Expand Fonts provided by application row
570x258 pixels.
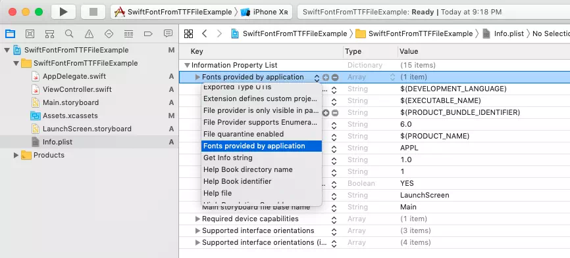click(197, 77)
